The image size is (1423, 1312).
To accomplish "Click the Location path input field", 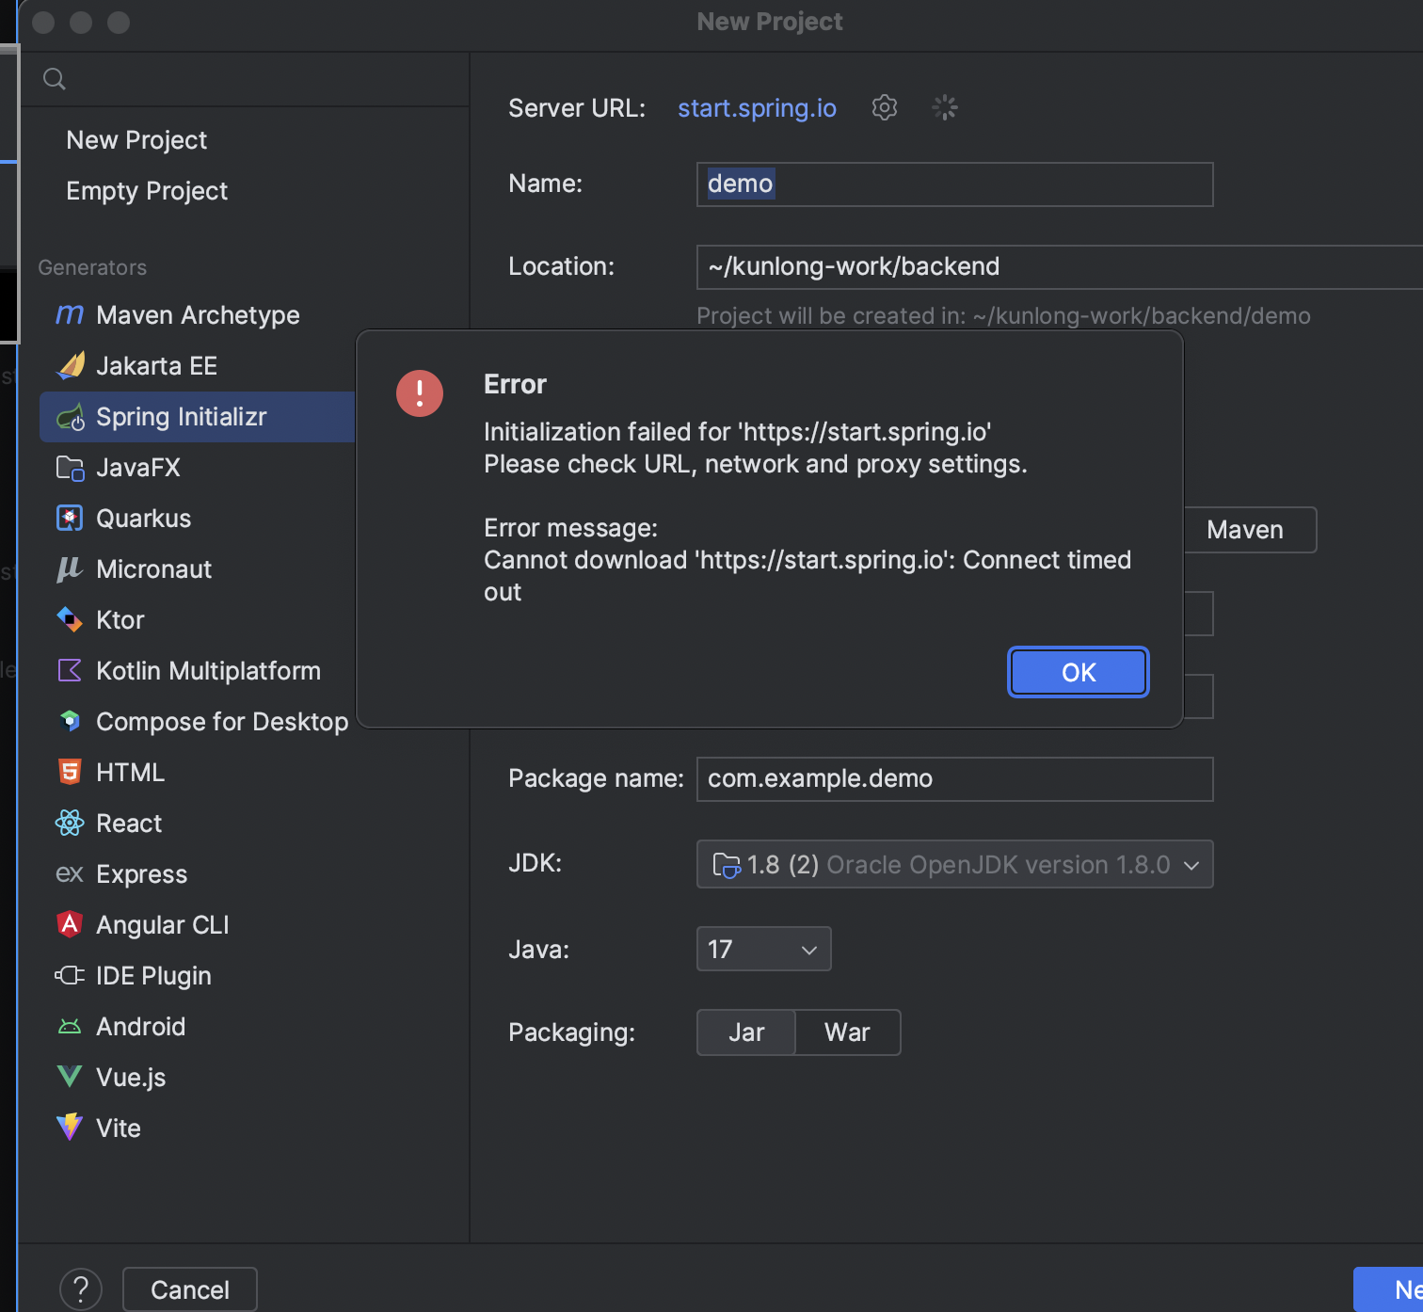I will click(1060, 267).
